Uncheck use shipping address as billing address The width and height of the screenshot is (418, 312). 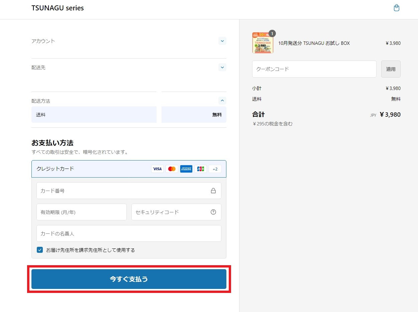pos(40,250)
